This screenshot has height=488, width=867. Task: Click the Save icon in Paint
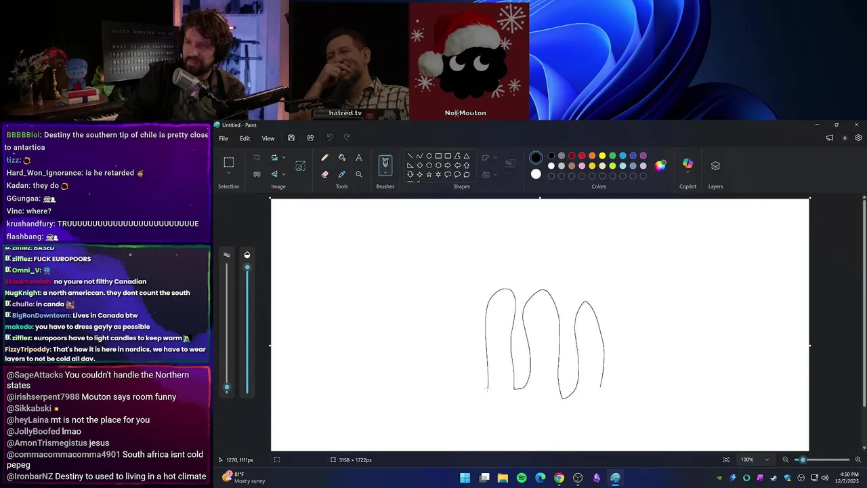point(291,138)
